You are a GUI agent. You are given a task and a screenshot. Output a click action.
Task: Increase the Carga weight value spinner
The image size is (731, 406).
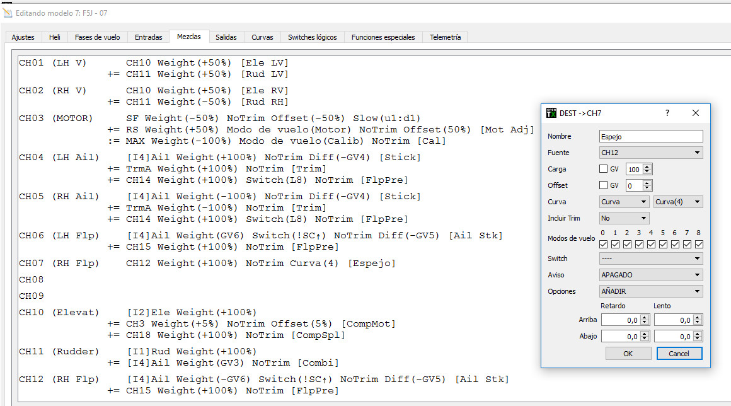coord(648,166)
